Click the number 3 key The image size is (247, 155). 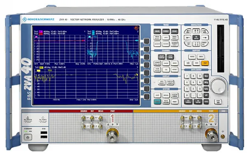pos(200,89)
